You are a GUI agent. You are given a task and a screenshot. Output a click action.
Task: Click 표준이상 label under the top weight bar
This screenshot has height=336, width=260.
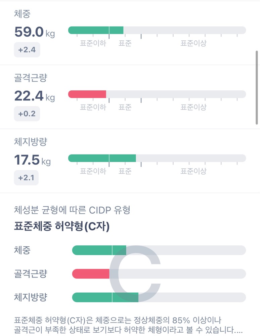point(193,43)
